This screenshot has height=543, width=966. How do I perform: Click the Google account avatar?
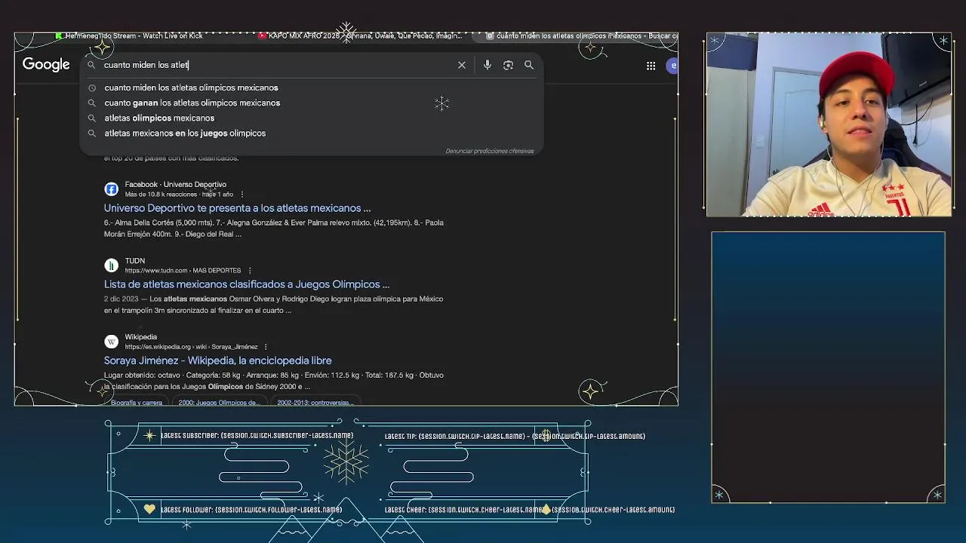pos(672,66)
